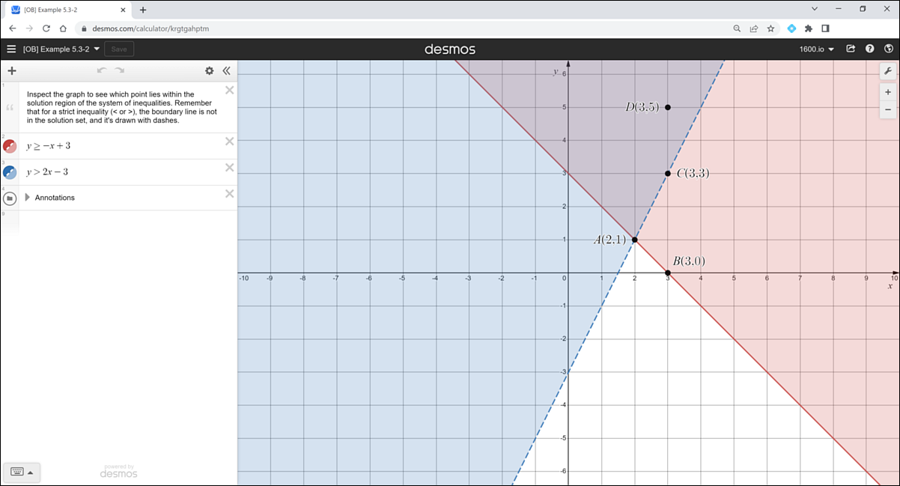Zoom out on the graph
The width and height of the screenshot is (900, 486).
(x=888, y=109)
